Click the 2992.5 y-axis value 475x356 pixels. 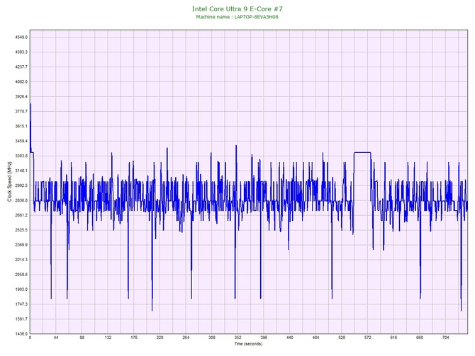point(21,185)
